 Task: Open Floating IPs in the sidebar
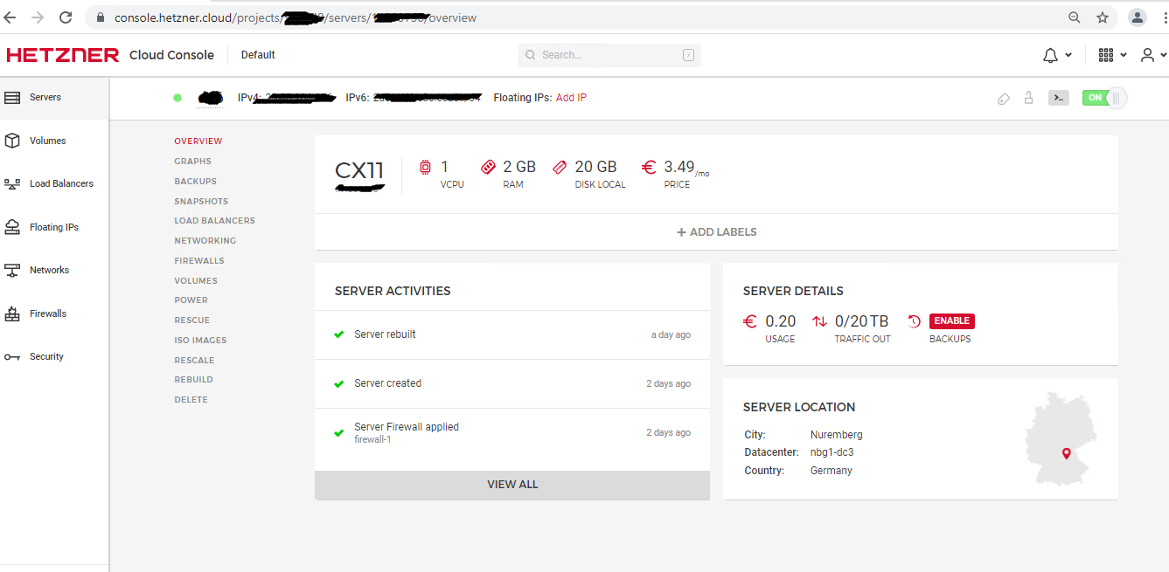click(x=54, y=227)
